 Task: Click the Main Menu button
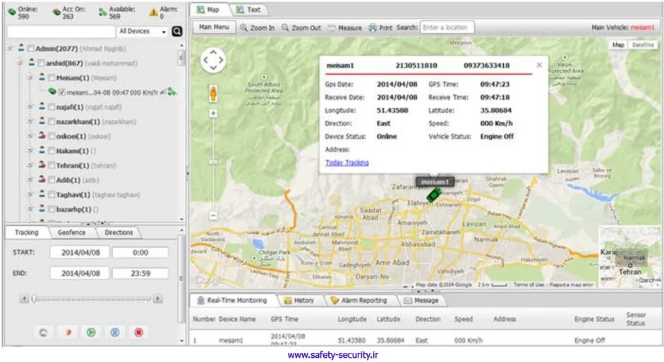click(x=213, y=27)
